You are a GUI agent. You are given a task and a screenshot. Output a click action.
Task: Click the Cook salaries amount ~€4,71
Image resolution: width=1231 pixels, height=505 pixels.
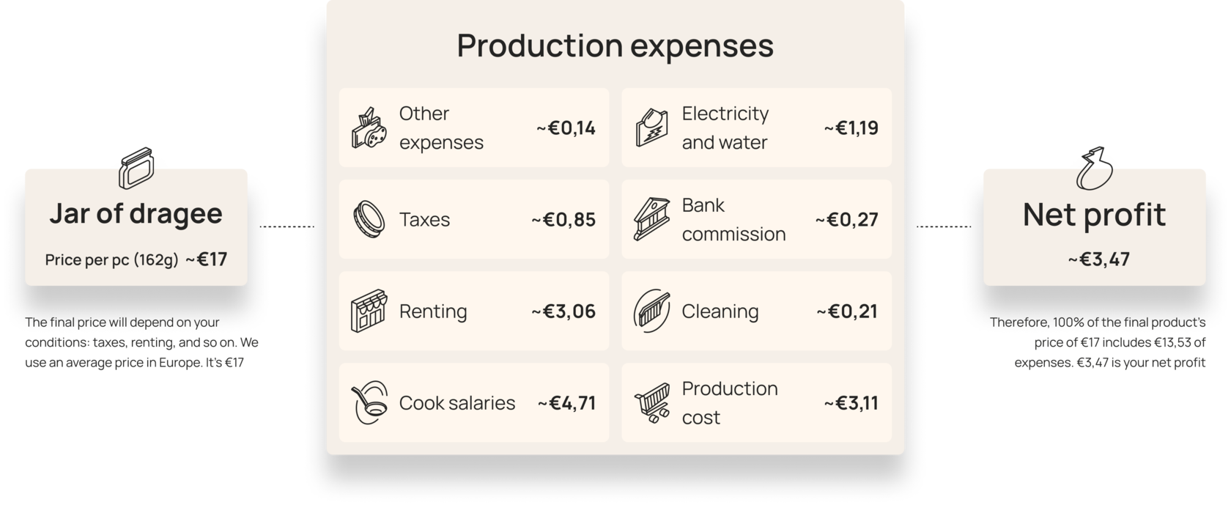pos(566,403)
